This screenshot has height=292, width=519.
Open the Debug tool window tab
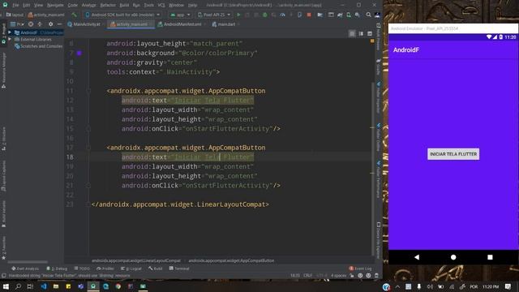point(57,268)
